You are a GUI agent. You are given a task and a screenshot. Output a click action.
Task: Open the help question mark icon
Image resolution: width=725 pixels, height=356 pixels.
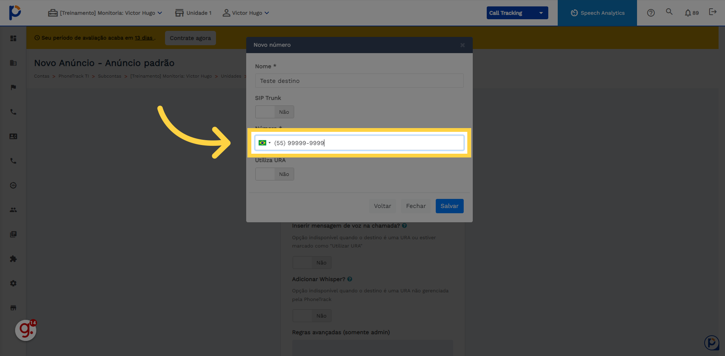click(651, 13)
